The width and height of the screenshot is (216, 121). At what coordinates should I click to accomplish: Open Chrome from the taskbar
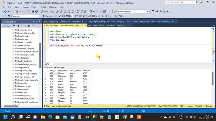click(x=125, y=117)
